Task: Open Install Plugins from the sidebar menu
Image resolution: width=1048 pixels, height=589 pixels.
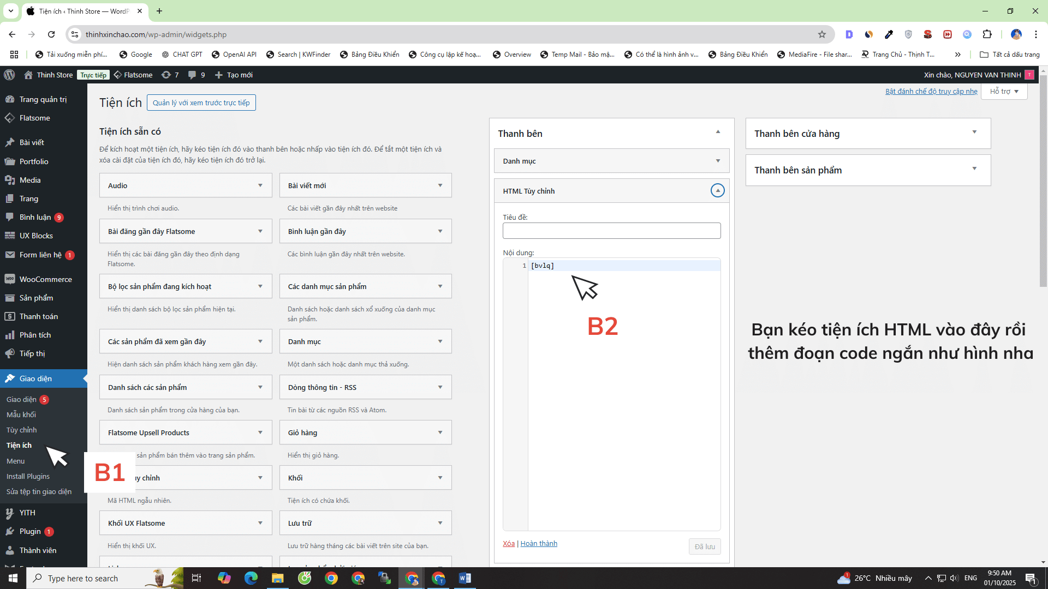Action: pos(28,476)
